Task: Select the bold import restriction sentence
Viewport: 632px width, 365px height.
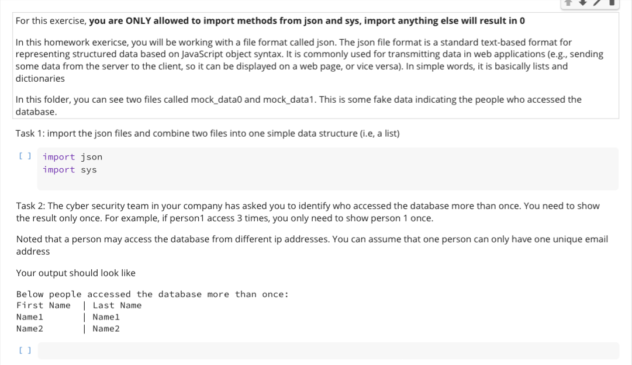Action: 307,21
